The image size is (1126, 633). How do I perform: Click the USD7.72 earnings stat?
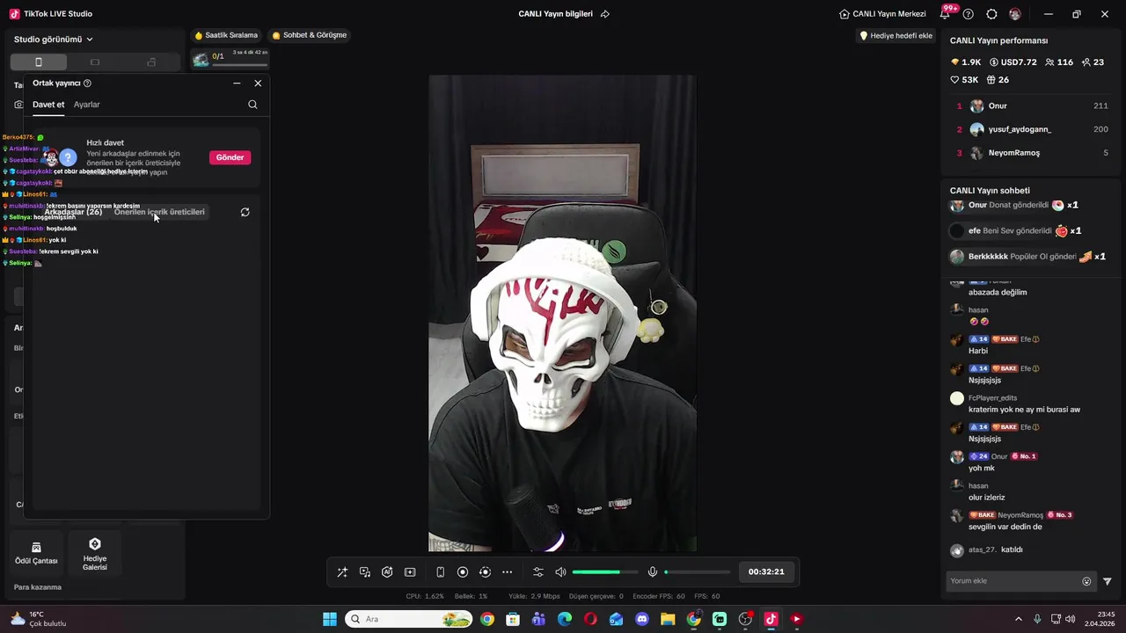1013,62
